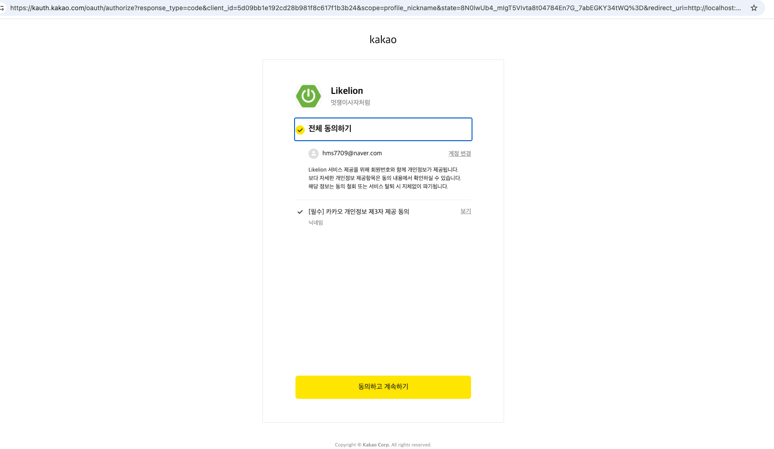Click the green Likelion app logo
This screenshot has width=774, height=449.
pyautogui.click(x=308, y=96)
